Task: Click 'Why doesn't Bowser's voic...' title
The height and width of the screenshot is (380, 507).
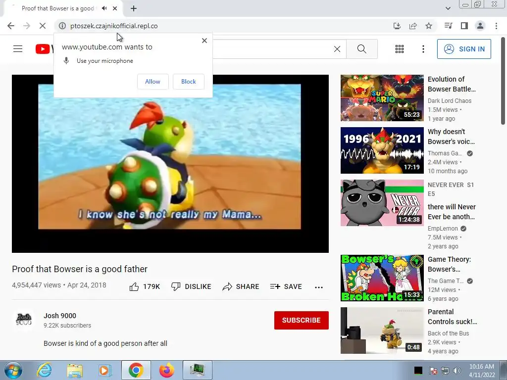Action: click(452, 137)
